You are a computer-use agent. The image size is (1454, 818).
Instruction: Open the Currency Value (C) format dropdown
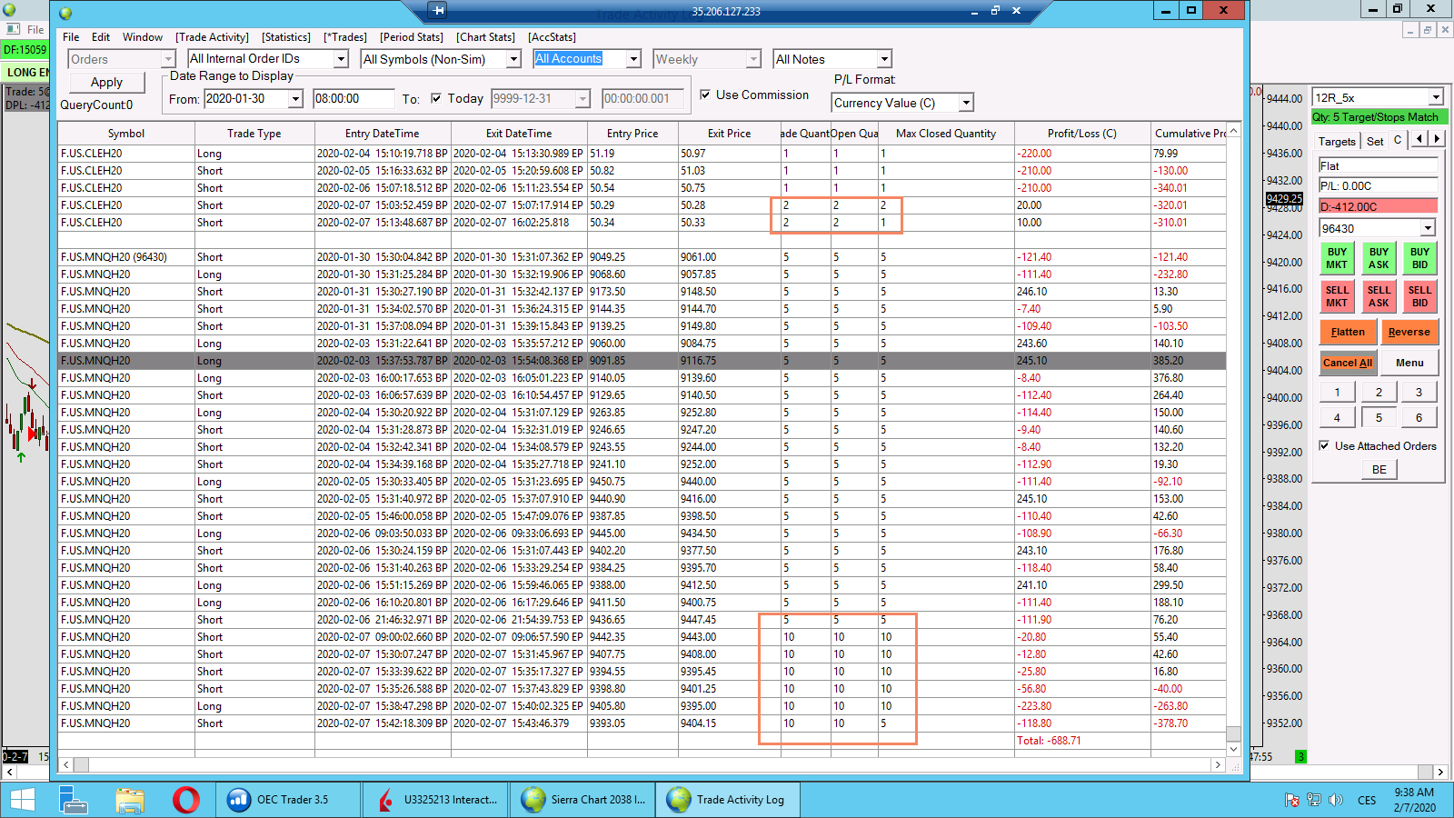tap(966, 104)
